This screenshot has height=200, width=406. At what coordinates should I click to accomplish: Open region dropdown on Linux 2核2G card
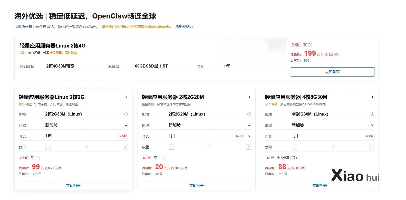point(126,125)
